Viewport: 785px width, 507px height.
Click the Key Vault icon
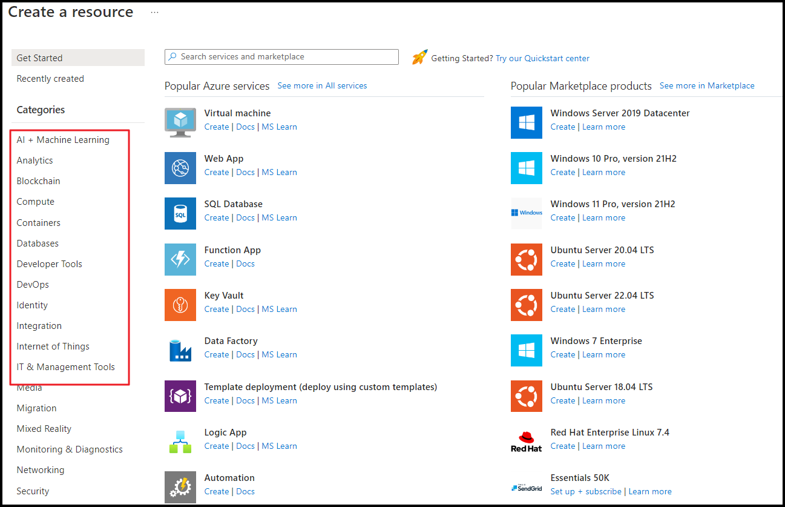(180, 305)
